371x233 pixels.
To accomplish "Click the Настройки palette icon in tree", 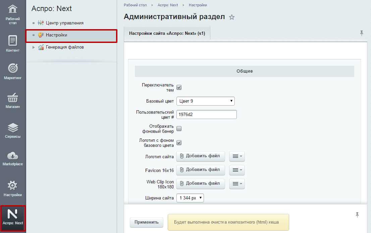I will (41, 35).
